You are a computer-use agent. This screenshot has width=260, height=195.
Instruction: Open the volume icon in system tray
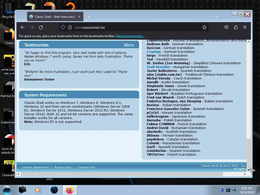click(x=234, y=190)
